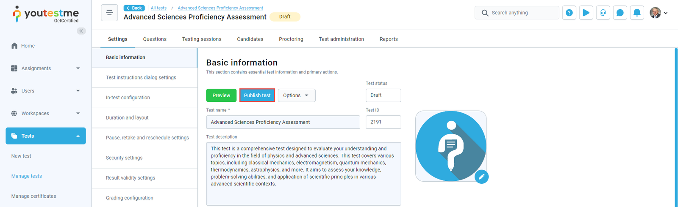Click the green Preview button
678x207 pixels.
[221, 95]
